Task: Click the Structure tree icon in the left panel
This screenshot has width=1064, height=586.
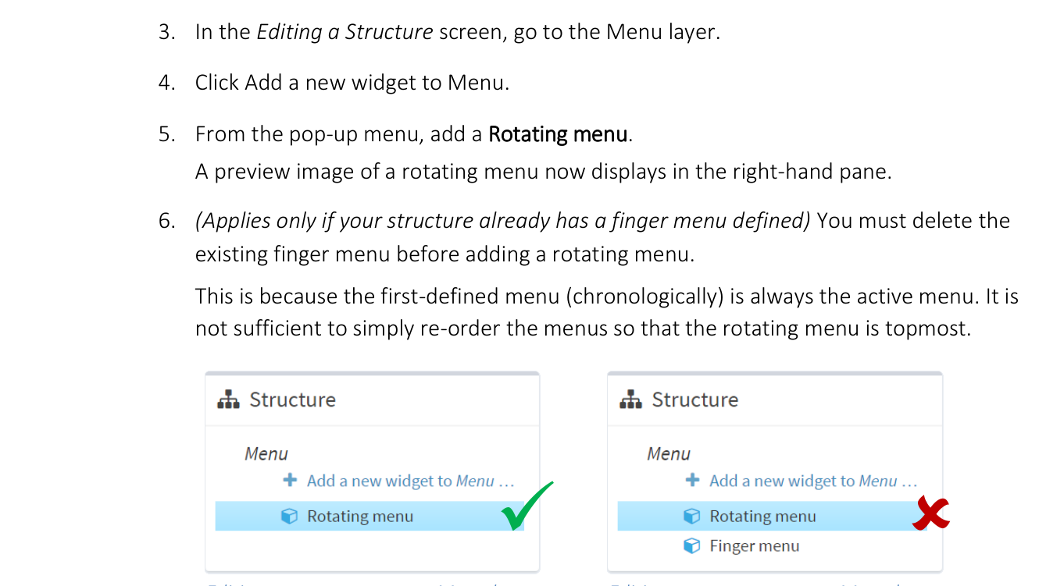Action: point(227,399)
